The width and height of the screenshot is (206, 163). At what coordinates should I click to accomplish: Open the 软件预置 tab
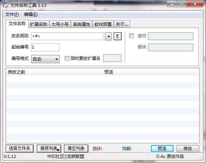click(x=103, y=24)
